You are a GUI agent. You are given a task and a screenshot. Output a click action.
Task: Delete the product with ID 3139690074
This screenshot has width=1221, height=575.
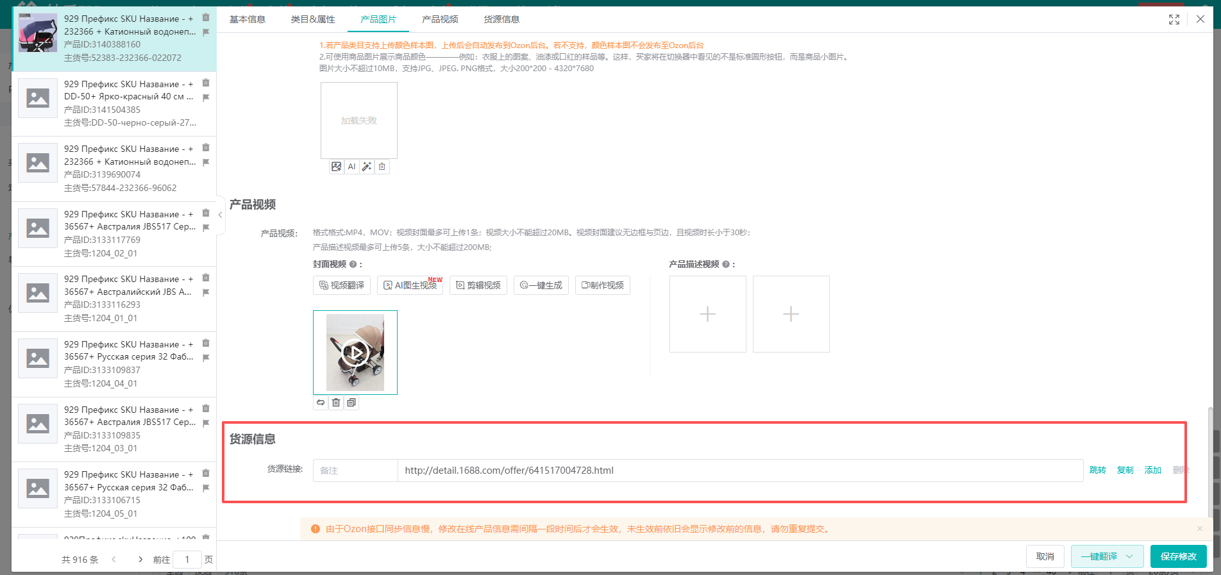(206, 147)
